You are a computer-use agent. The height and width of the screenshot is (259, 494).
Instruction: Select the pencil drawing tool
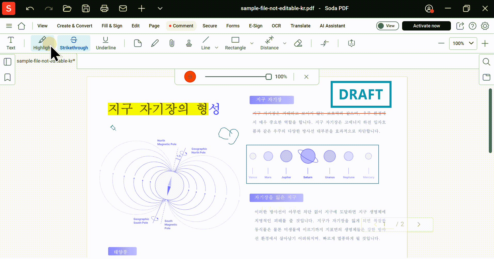[x=155, y=43]
